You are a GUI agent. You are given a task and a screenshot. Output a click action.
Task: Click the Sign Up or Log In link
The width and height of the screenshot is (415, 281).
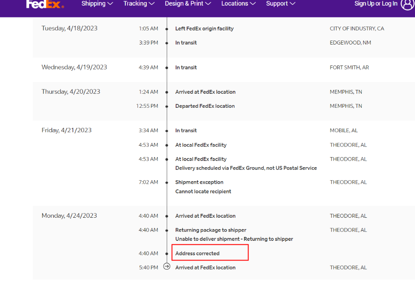point(376,4)
